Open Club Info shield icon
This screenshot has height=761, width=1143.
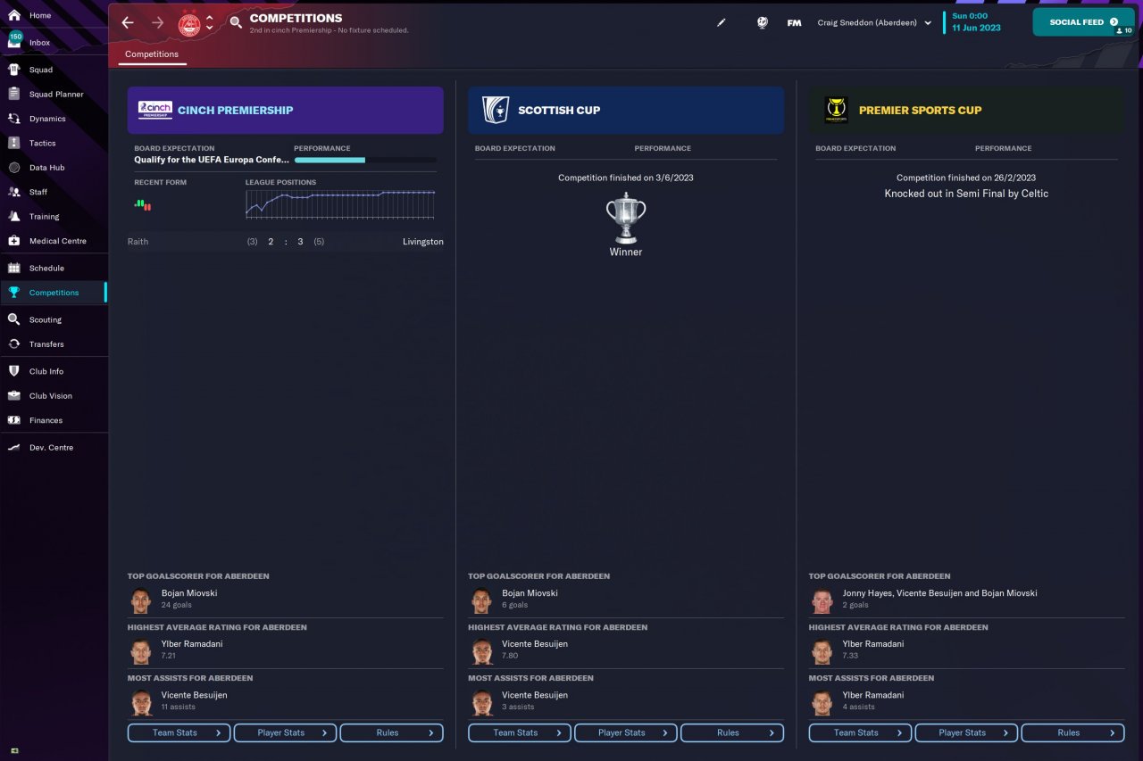pos(14,371)
